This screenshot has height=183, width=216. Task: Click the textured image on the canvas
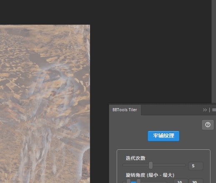(45, 104)
